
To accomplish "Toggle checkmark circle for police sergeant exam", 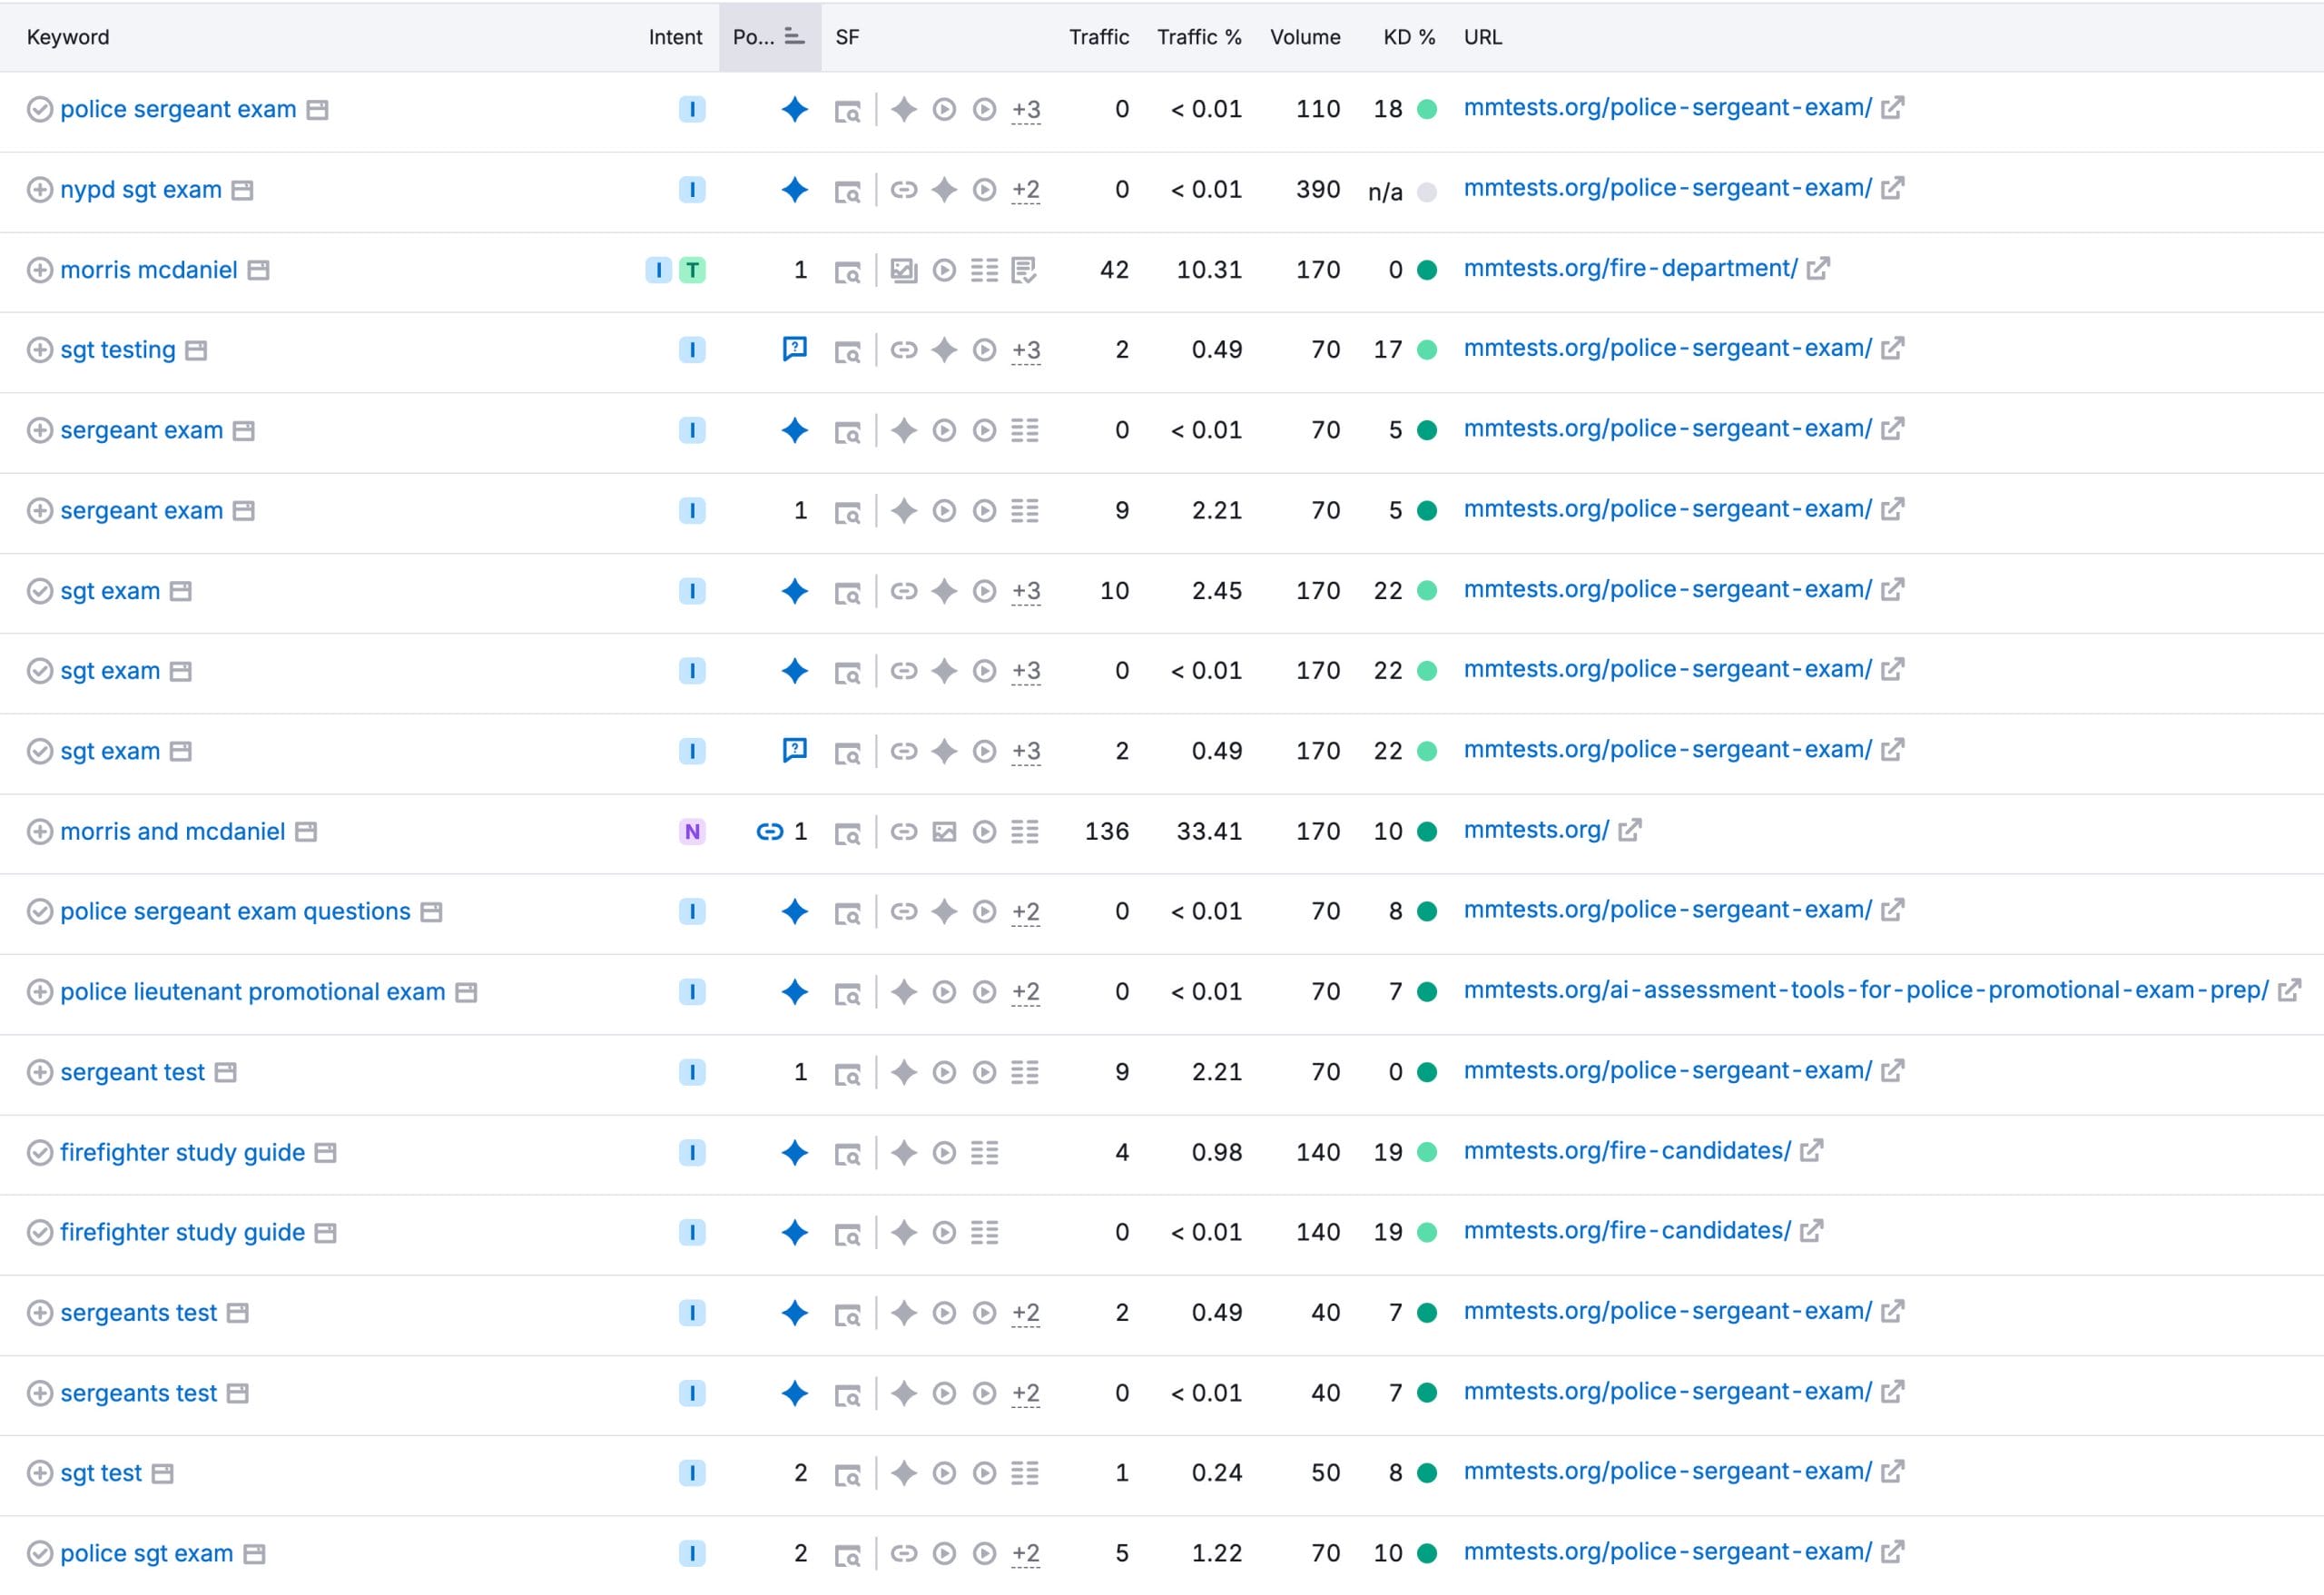I will coord(39,109).
